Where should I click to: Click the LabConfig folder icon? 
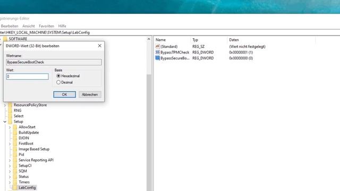pyautogui.click(x=15, y=187)
